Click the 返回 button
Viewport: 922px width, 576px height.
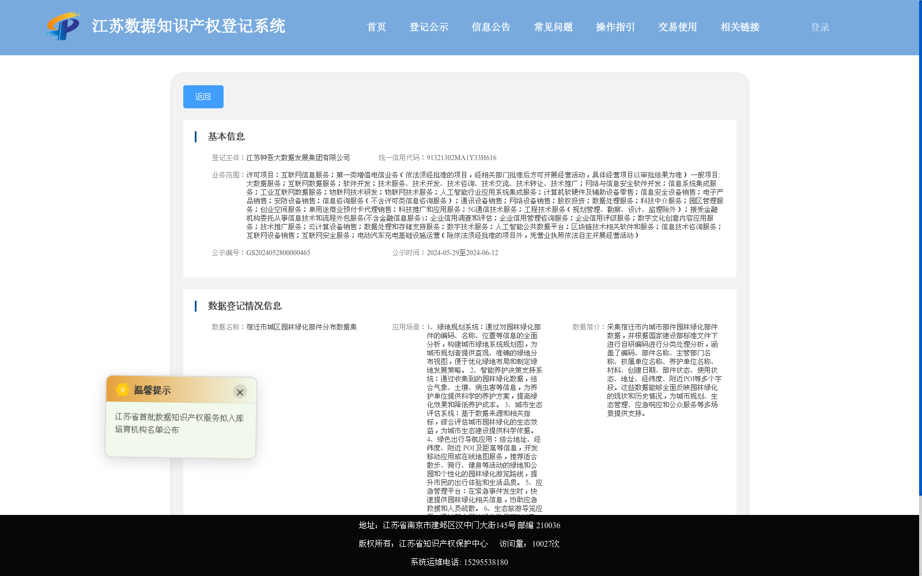click(x=203, y=97)
